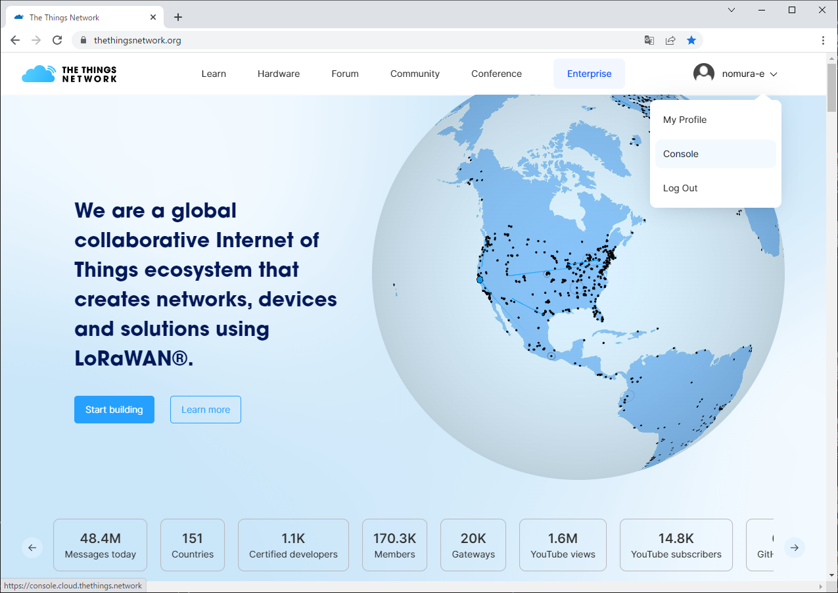Open the Hardware navigation item
Viewport: 838px width, 593px height.
tap(279, 74)
